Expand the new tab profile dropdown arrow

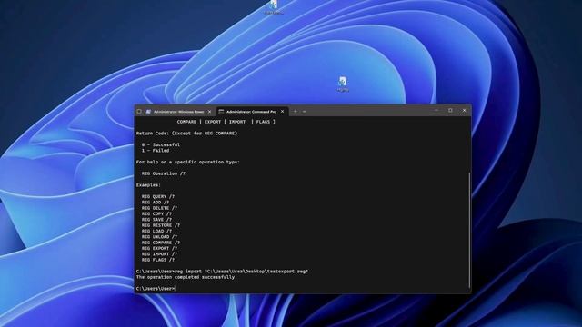click(305, 111)
